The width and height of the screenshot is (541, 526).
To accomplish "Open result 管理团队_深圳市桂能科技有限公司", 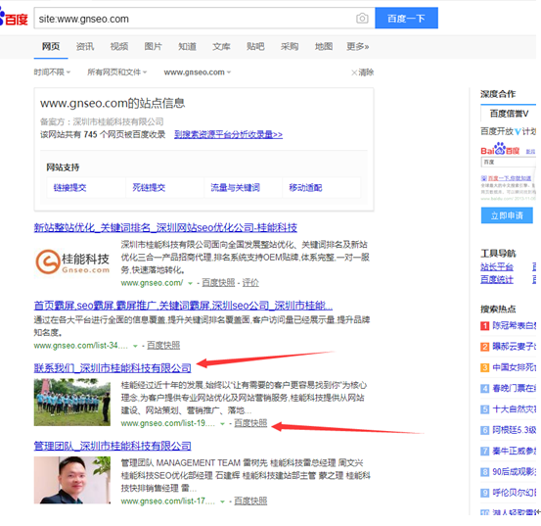I will point(113,446).
